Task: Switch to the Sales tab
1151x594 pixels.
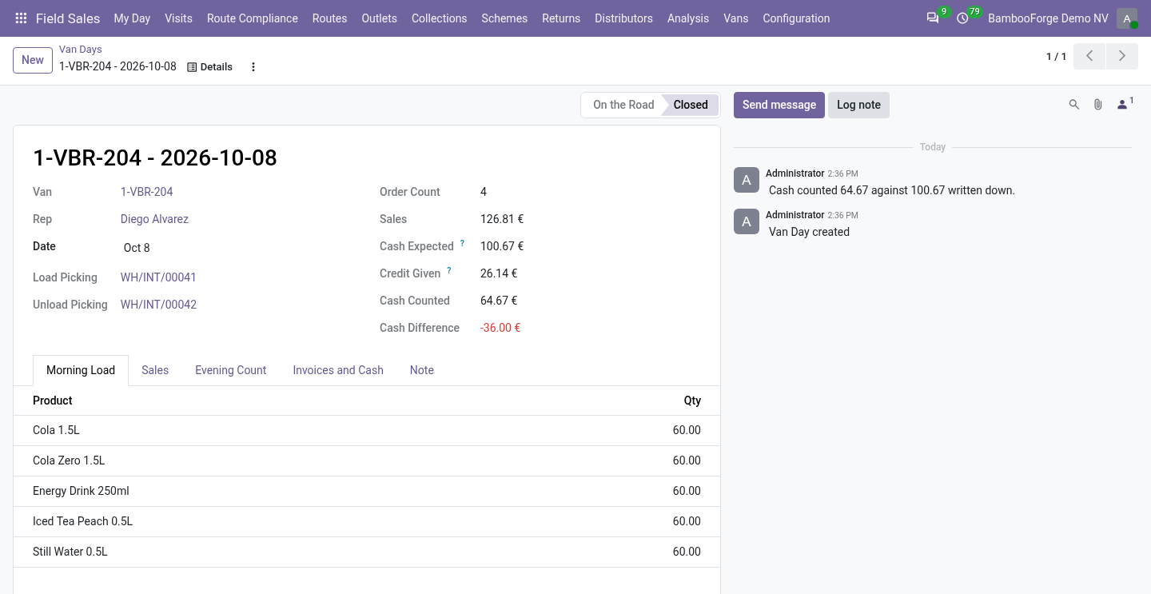Action: tap(155, 370)
